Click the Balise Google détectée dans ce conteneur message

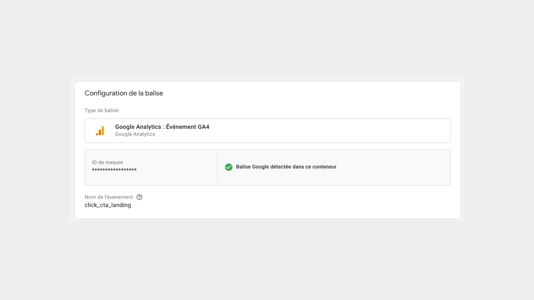click(x=286, y=167)
